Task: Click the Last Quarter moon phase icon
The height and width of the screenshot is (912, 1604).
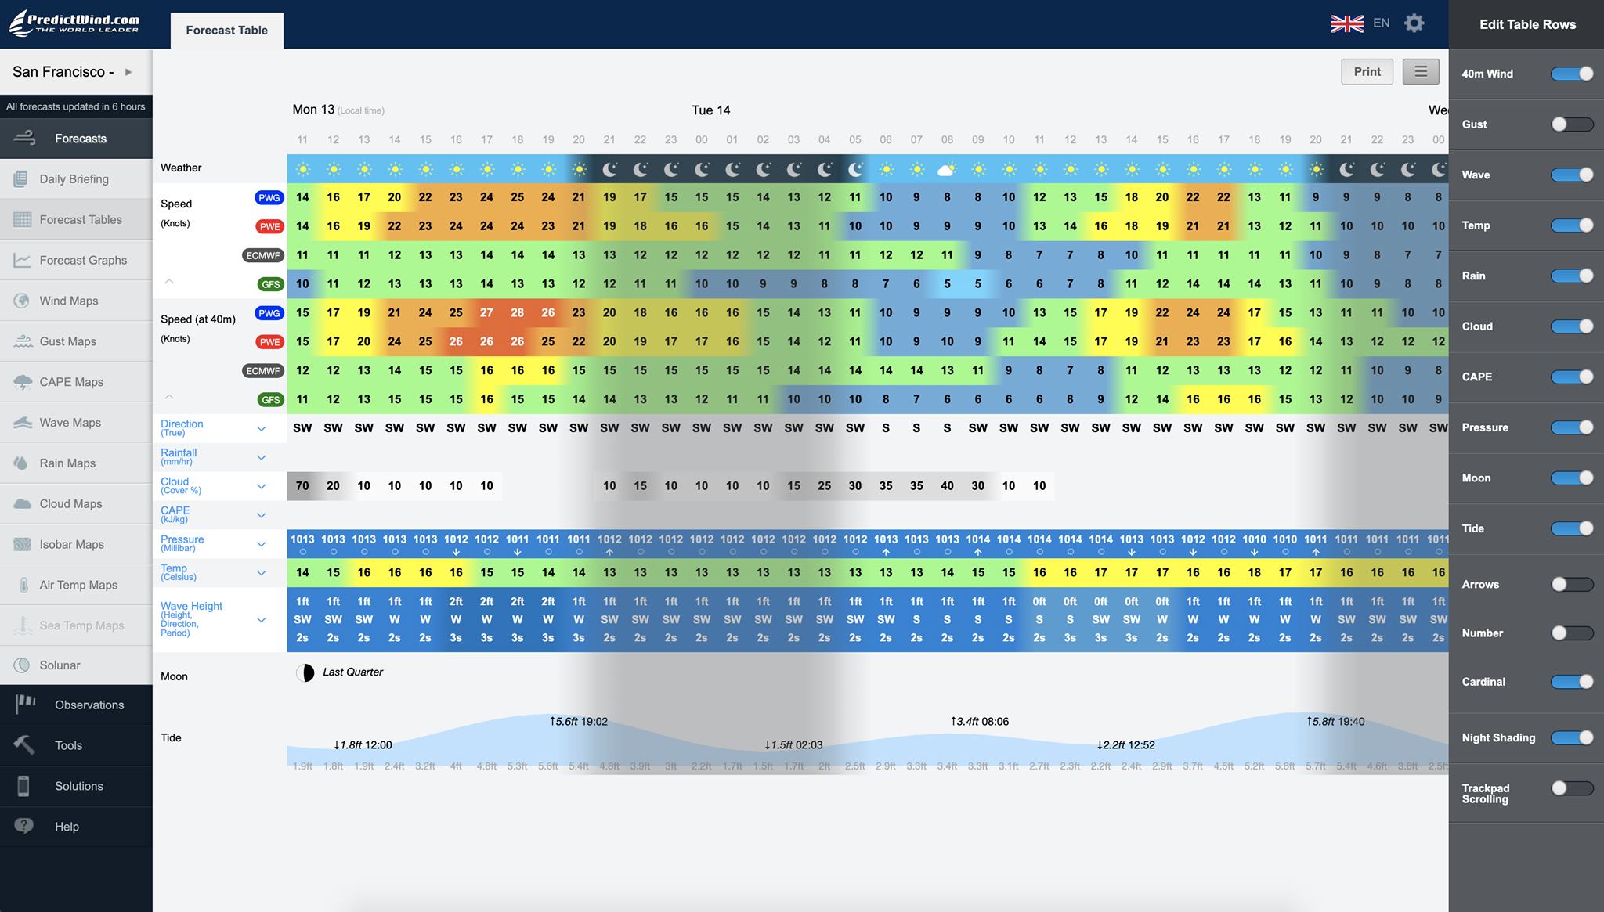Action: (x=305, y=672)
